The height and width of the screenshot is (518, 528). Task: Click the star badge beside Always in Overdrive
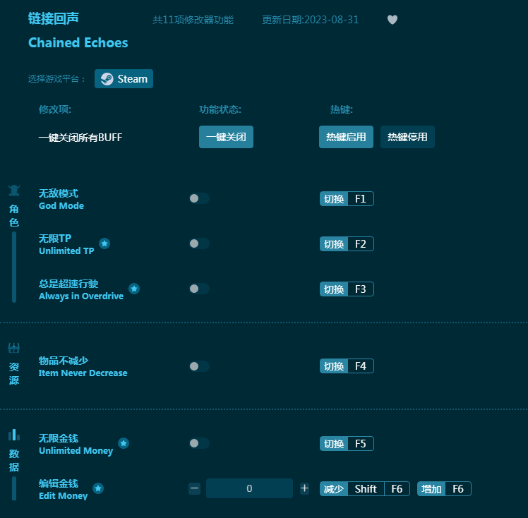coord(134,289)
